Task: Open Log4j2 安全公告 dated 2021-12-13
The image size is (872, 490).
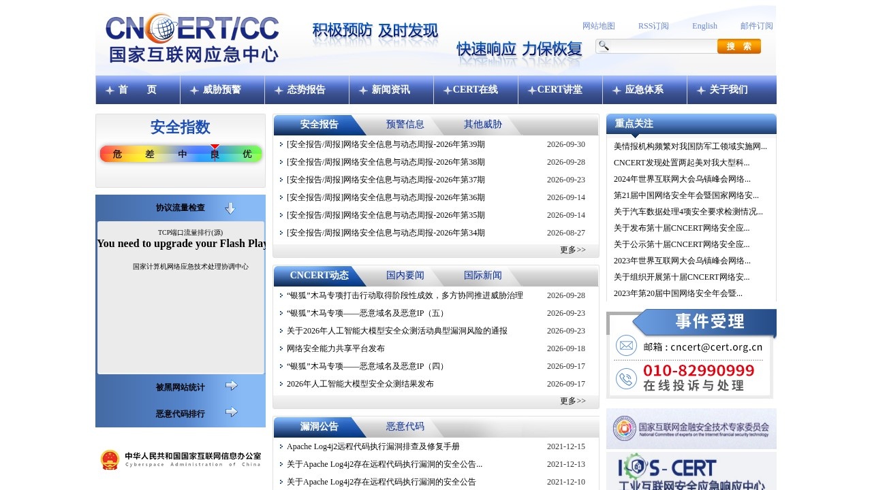Action: click(385, 464)
